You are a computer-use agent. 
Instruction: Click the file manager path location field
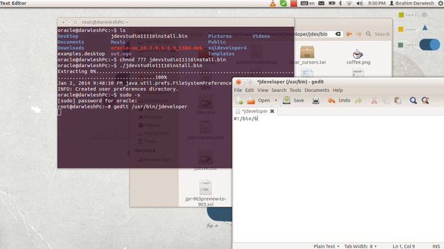click(315, 34)
